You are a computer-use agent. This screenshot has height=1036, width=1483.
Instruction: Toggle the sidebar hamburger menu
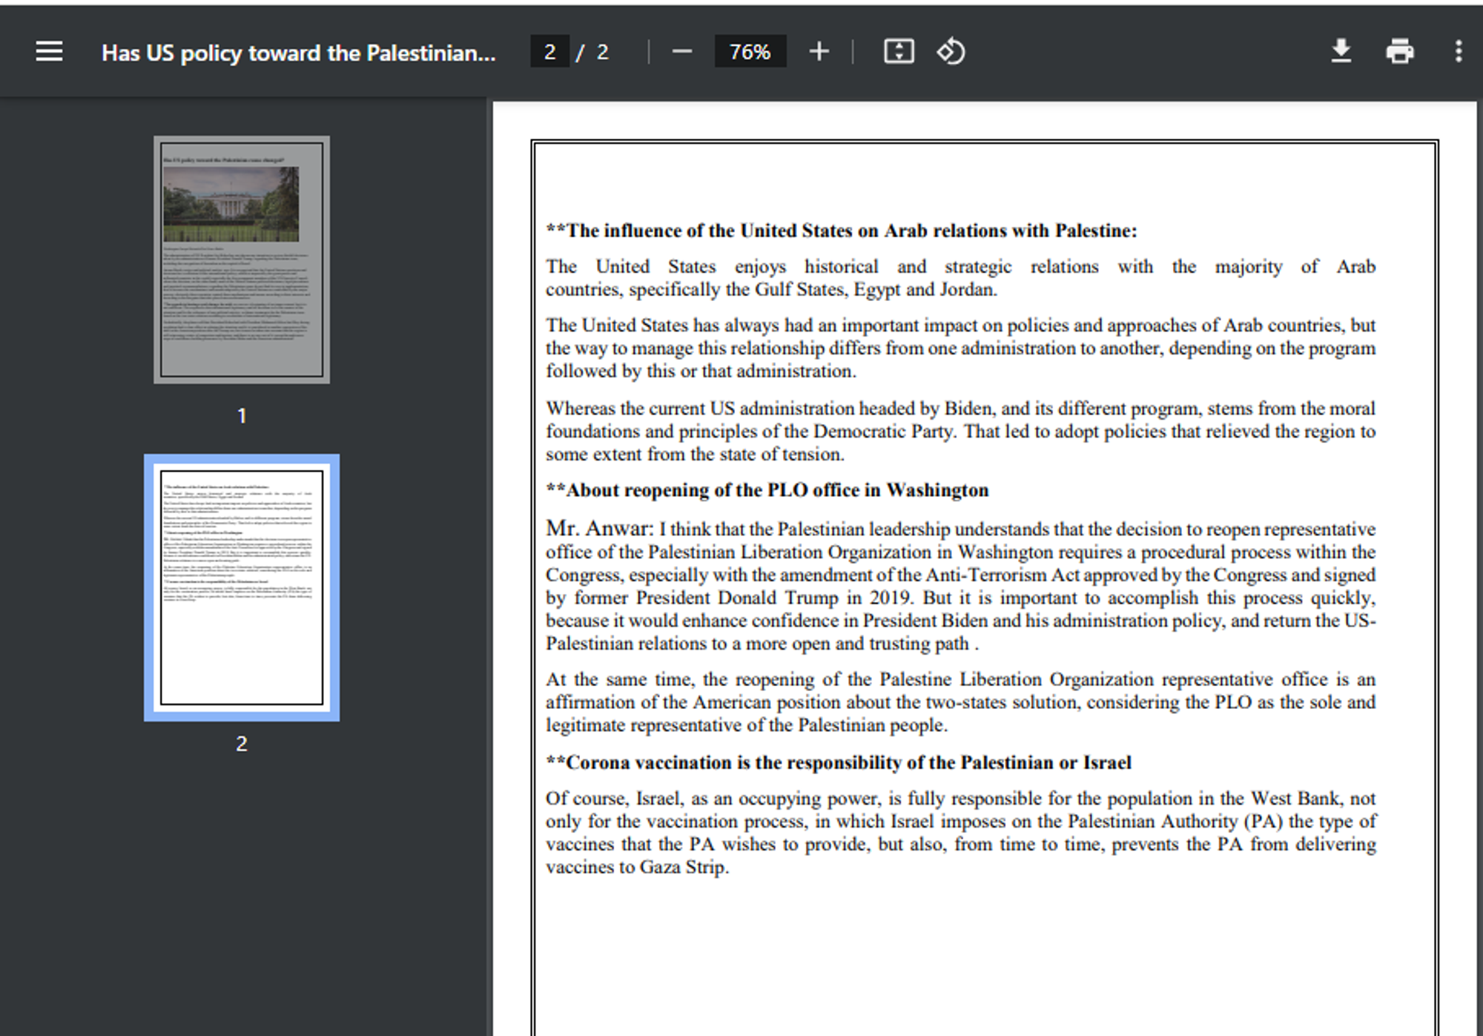point(49,52)
